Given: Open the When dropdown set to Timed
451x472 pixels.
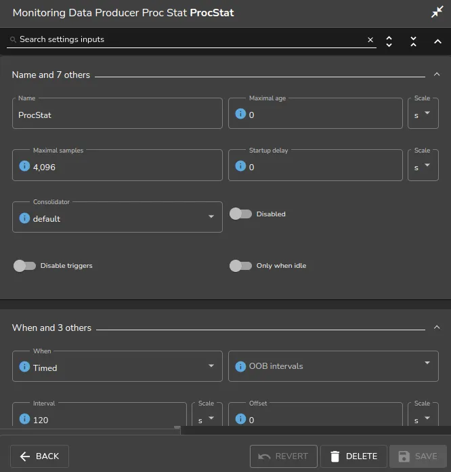Looking at the screenshot, I should [117, 366].
